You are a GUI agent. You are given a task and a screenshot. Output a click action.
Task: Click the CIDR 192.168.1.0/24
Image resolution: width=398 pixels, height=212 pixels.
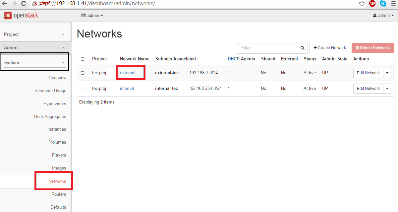pos(203,73)
